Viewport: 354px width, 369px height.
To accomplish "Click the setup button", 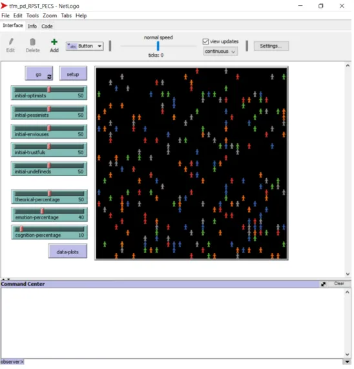I will coord(73,74).
